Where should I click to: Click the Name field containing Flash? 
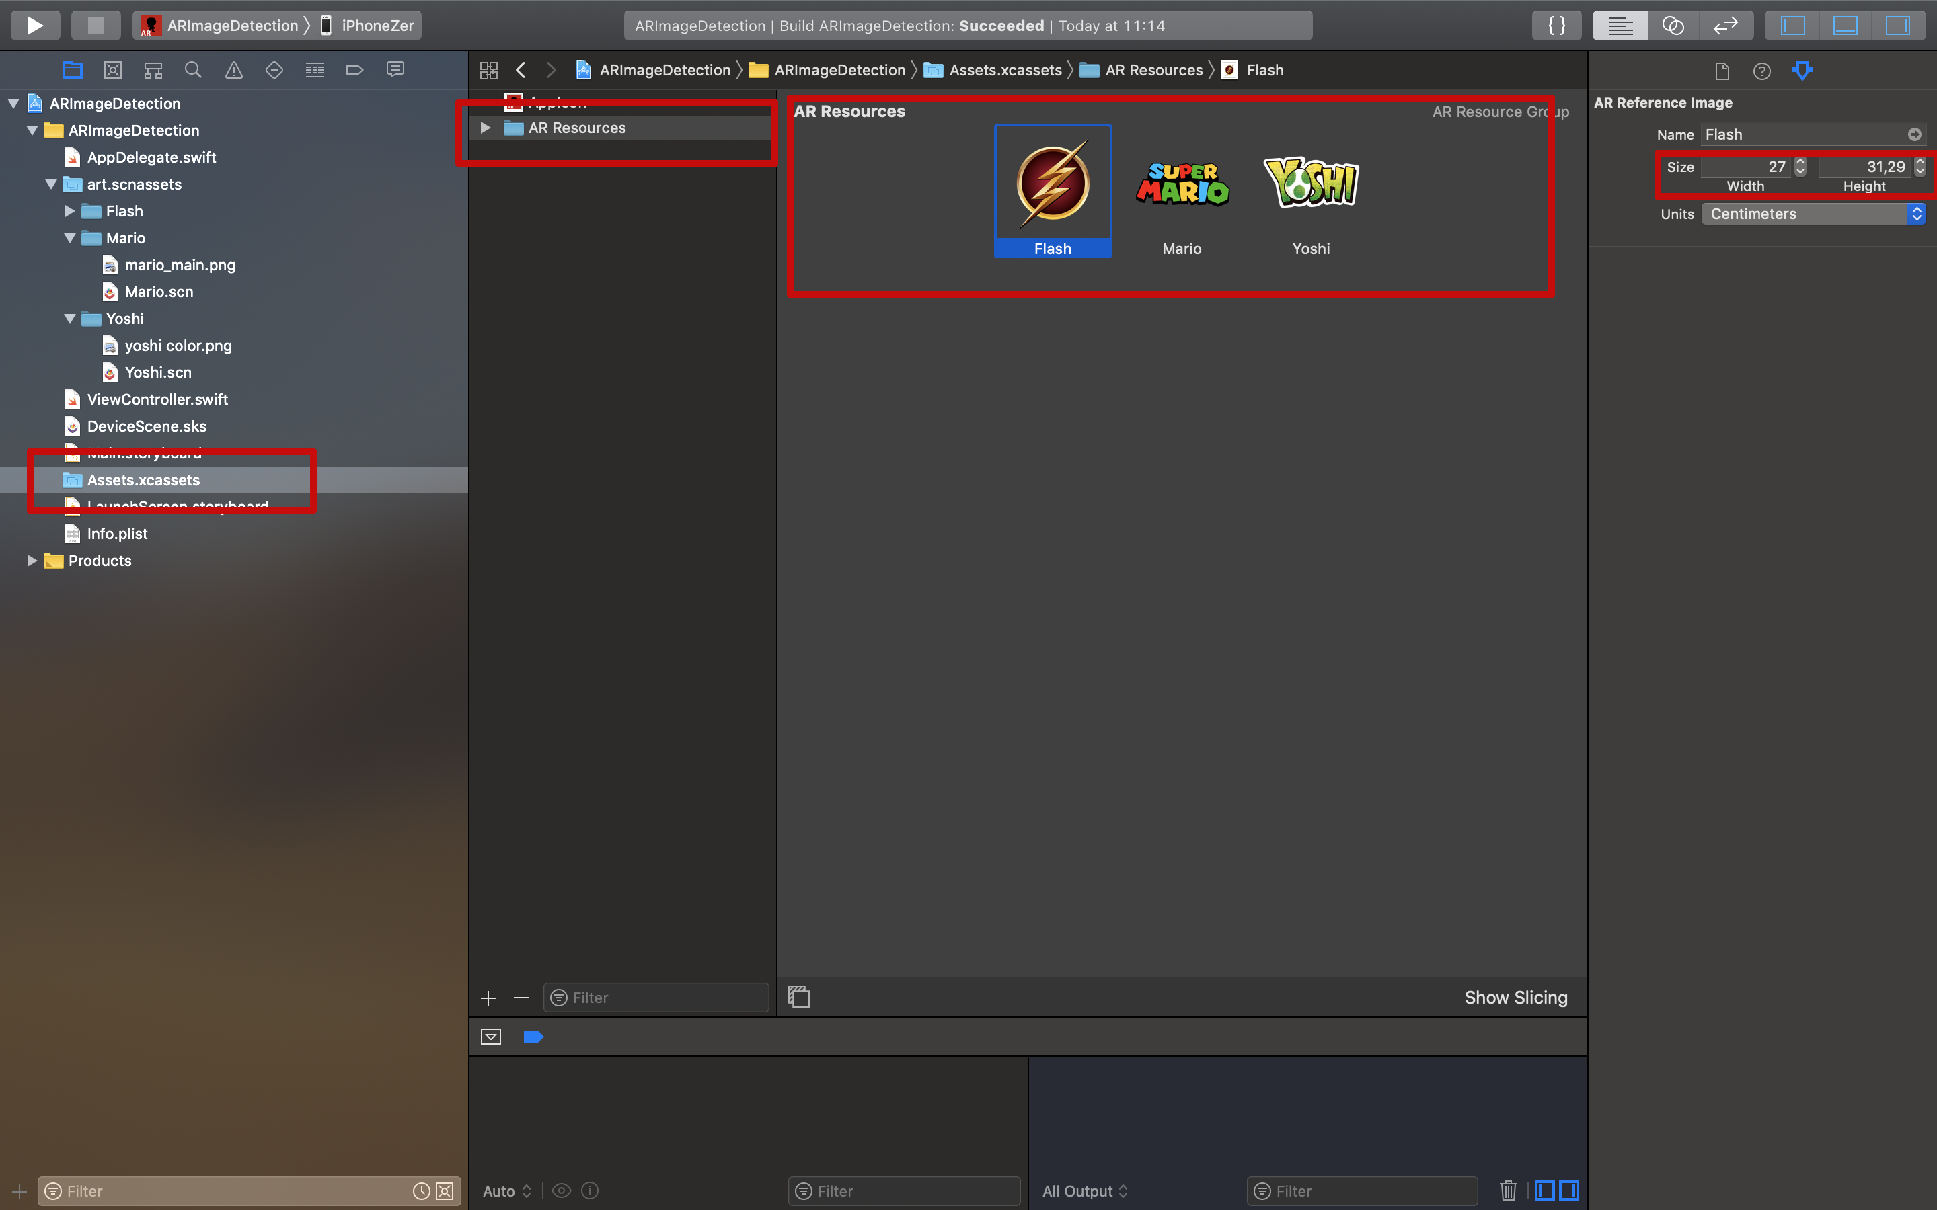pos(1813,134)
